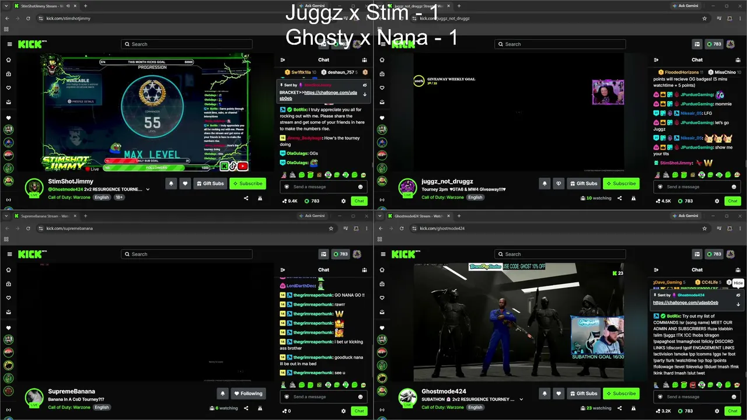Open the profile avatar in the Ghostmode424 window header

(731, 254)
